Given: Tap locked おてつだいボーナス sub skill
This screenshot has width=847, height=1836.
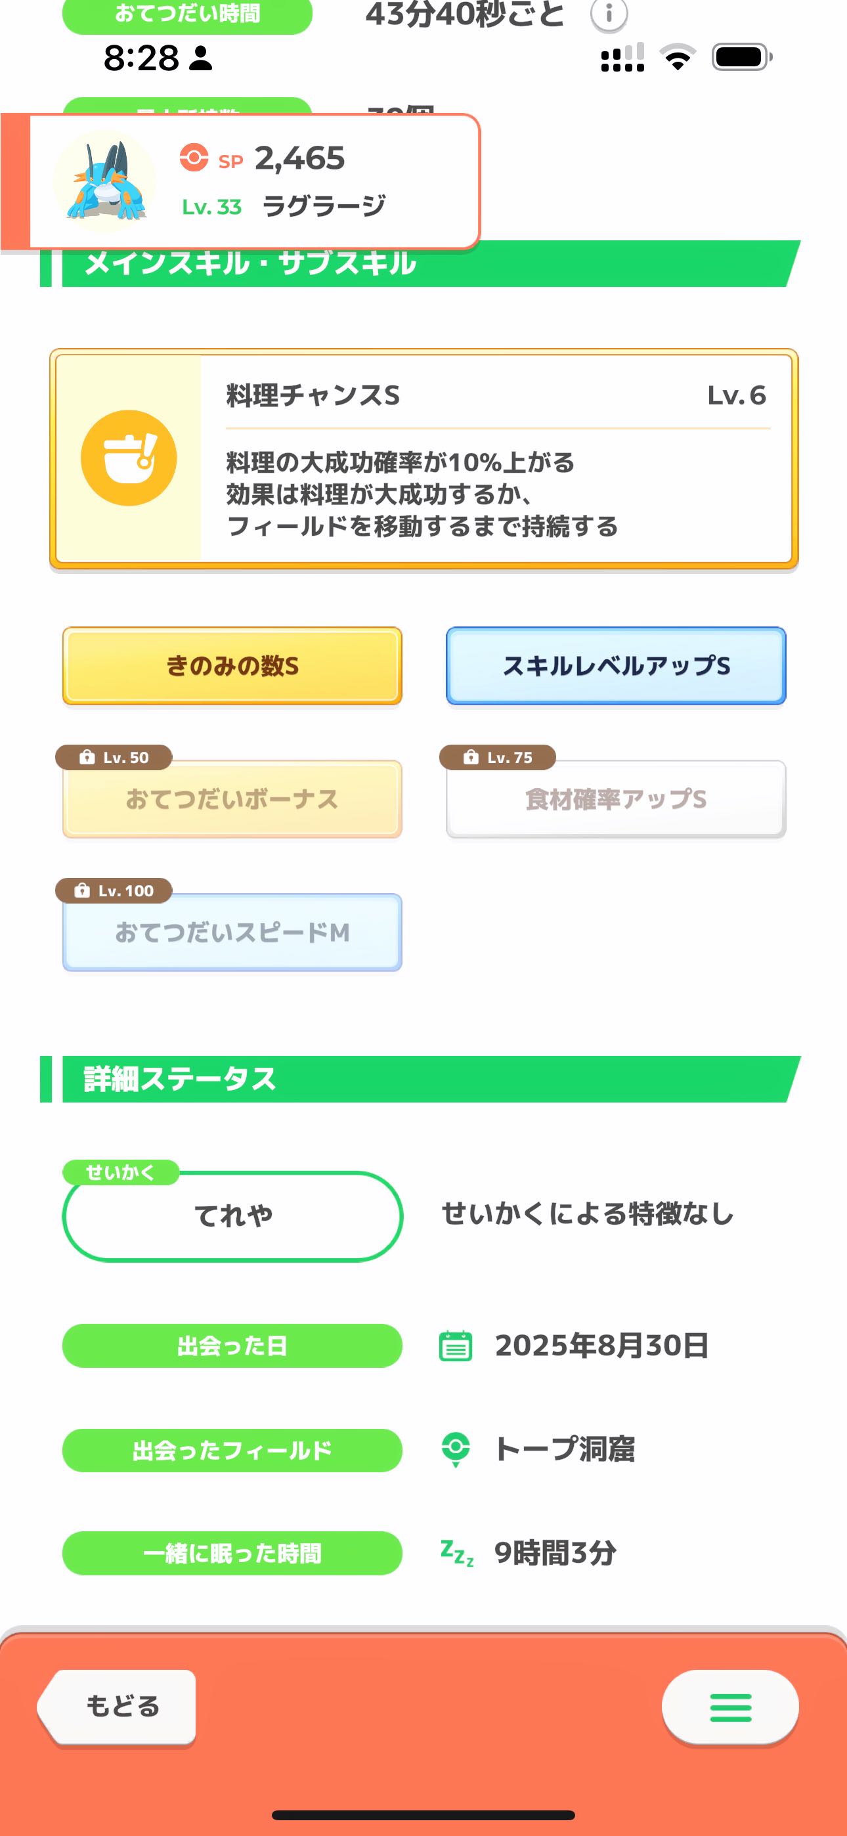Looking at the screenshot, I should (x=232, y=799).
